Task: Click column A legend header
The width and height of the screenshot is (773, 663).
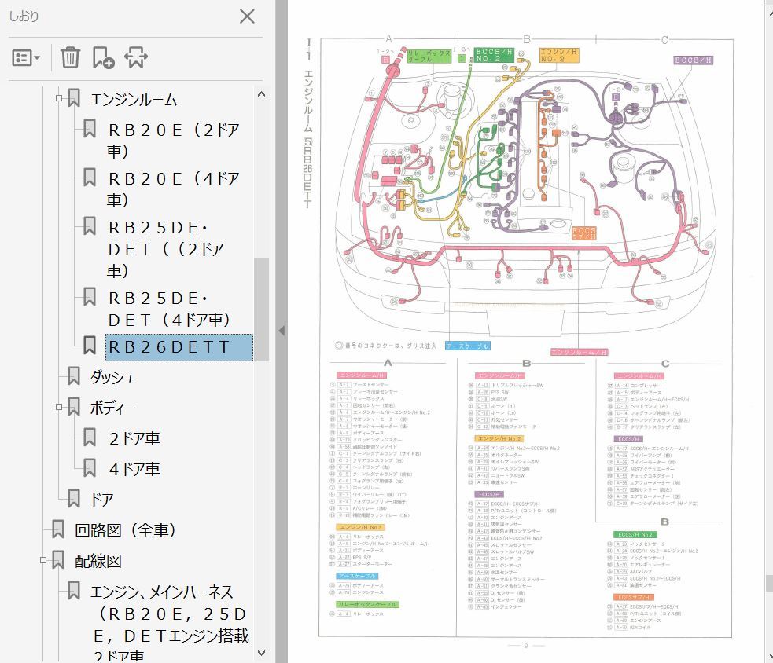Action: point(388,363)
